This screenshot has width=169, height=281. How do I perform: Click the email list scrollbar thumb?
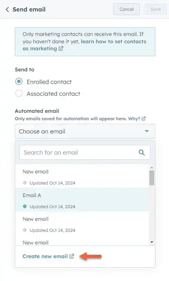tap(152, 178)
